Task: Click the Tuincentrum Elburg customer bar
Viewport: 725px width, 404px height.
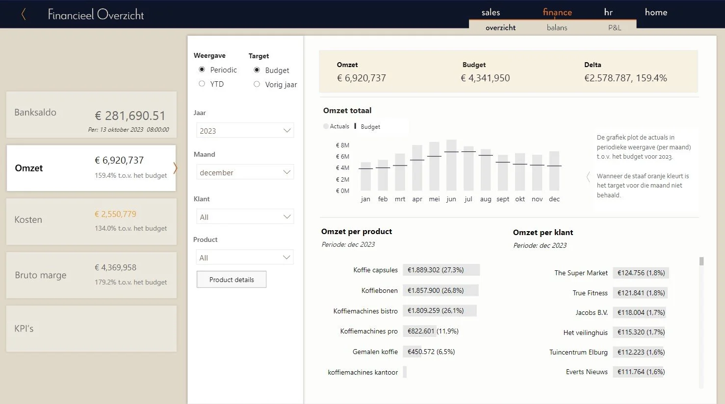Action: click(x=638, y=352)
